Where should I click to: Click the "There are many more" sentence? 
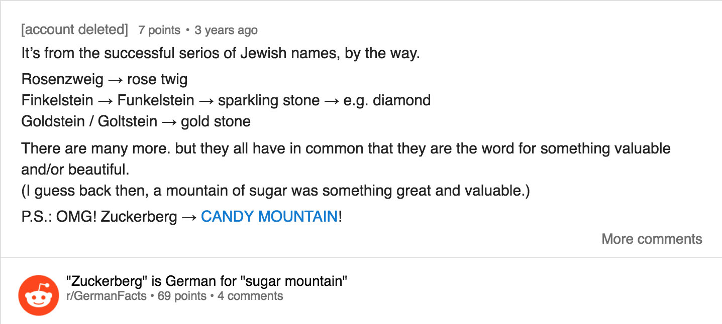click(x=346, y=148)
